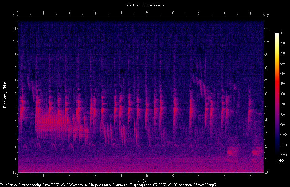Image resolution: width=290 pixels, height=187 pixels.
Task: Click '11' on the right frequency axis
Action: point(267,28)
